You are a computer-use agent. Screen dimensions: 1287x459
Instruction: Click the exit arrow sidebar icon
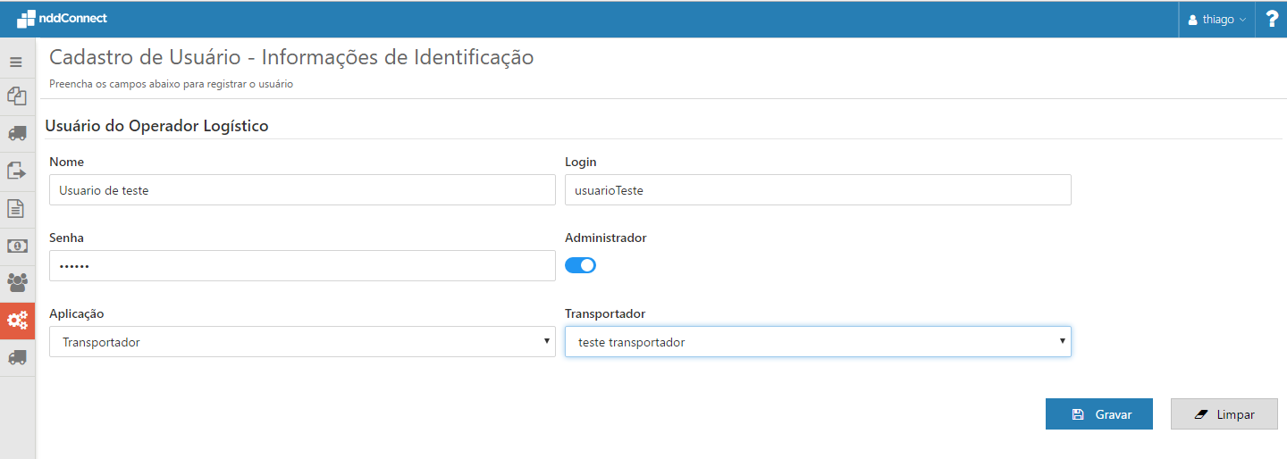(x=16, y=171)
